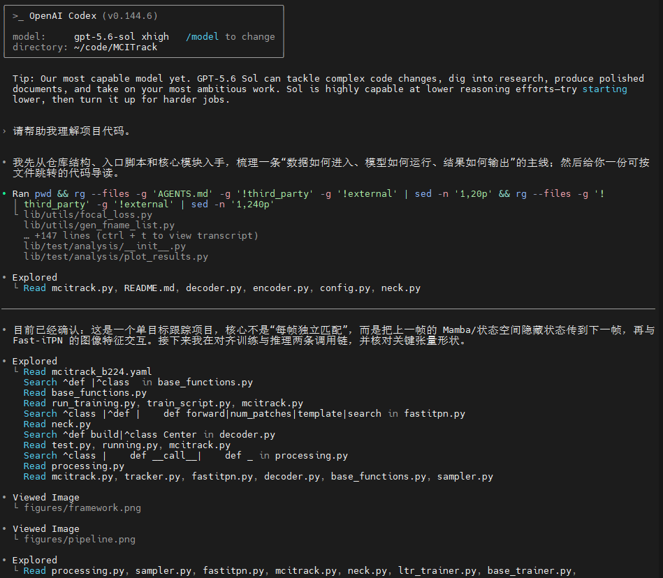
Task: Click test.py file name
Action: pos(71,445)
